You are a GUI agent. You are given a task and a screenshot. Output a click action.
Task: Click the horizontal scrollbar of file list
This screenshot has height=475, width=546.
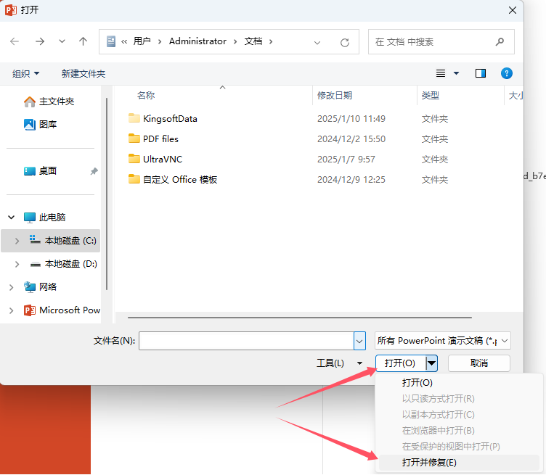299,317
